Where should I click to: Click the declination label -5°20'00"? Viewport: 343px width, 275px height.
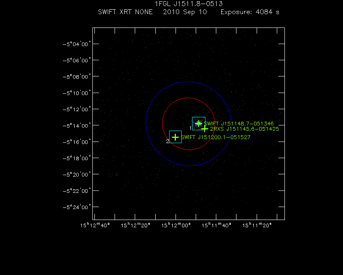77,175
